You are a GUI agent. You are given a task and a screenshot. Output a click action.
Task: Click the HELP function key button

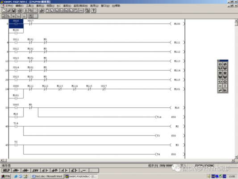coord(6,170)
